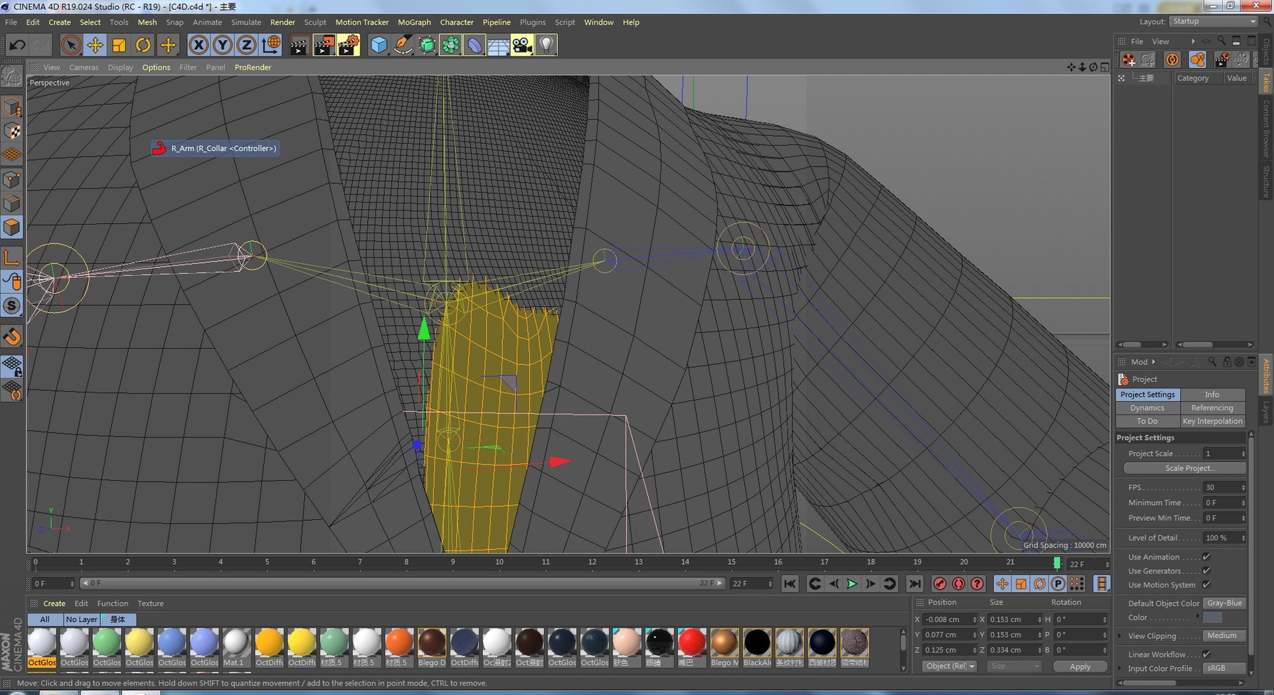Screen dimensions: 1274x695
Task: Switch to the Key Interpolation tab
Action: pos(1212,421)
